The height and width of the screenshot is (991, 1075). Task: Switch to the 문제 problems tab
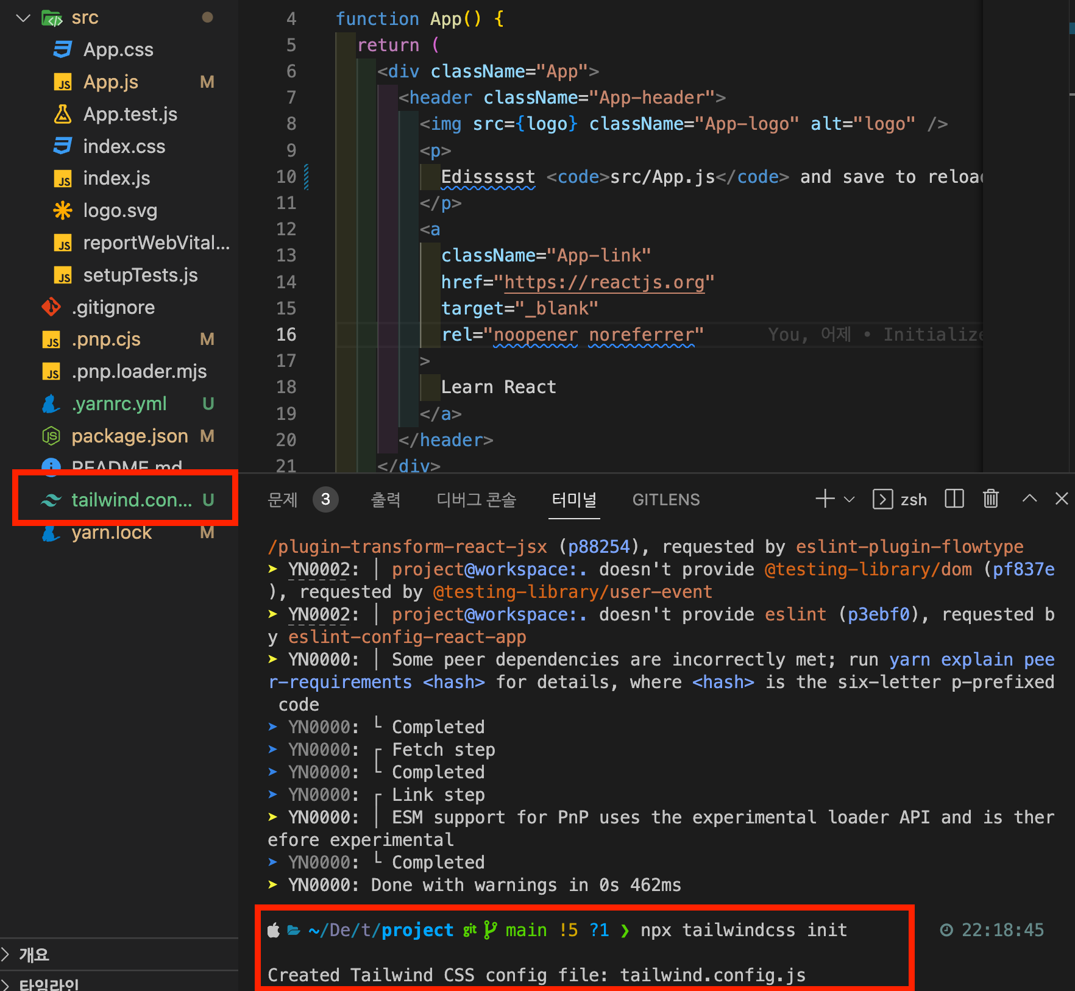click(x=282, y=500)
